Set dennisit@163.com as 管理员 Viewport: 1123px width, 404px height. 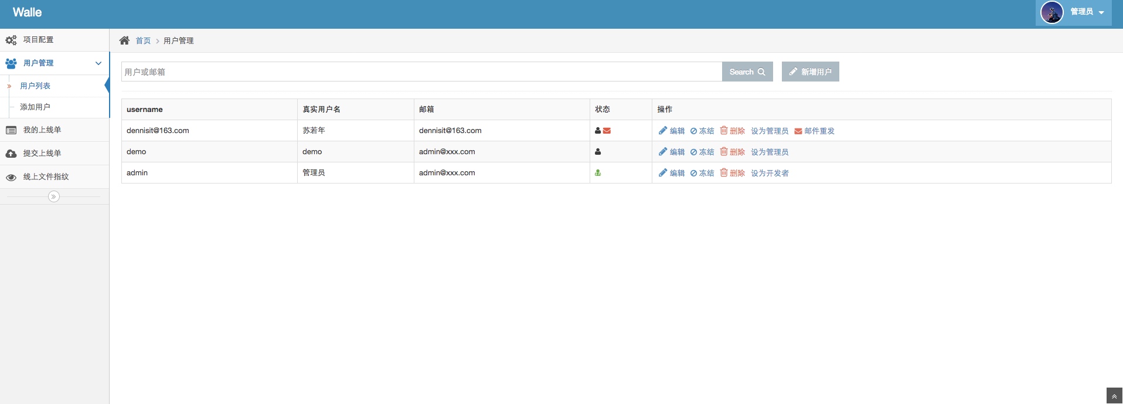(770, 131)
